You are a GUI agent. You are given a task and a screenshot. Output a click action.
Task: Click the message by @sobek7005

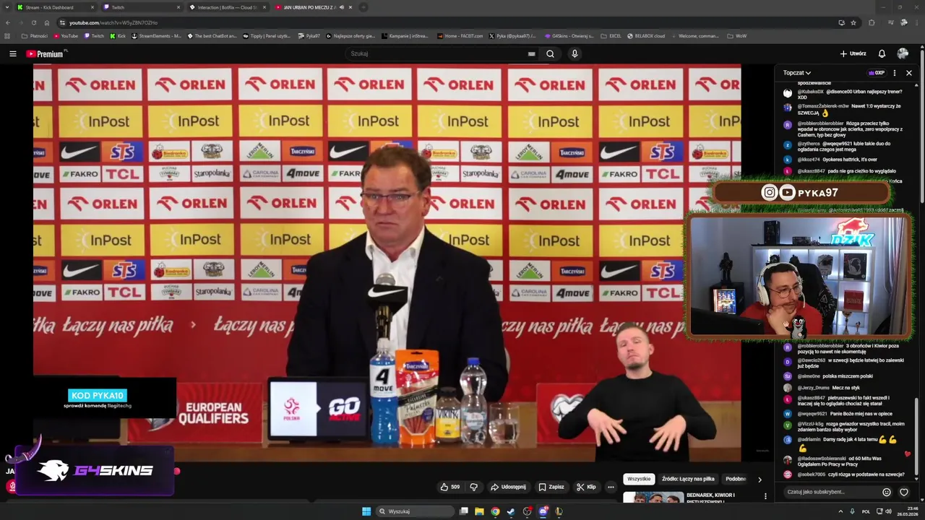pos(843,474)
